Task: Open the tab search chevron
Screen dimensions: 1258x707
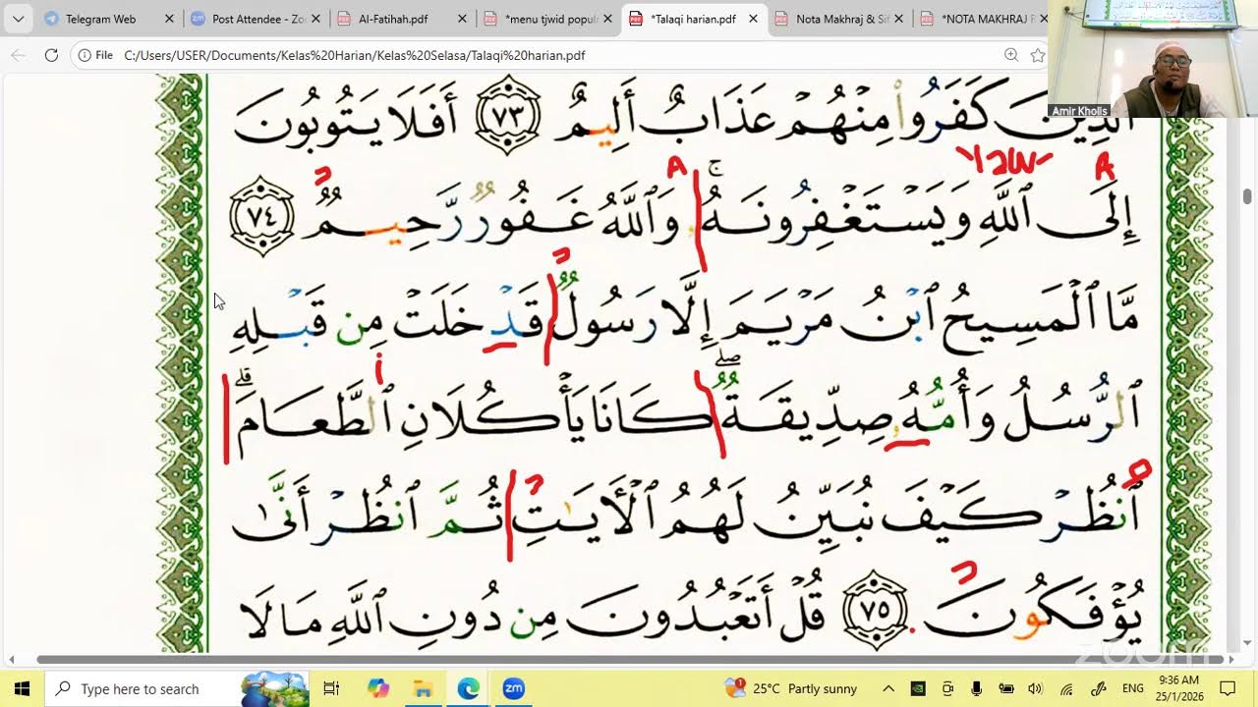Action: click(x=18, y=19)
